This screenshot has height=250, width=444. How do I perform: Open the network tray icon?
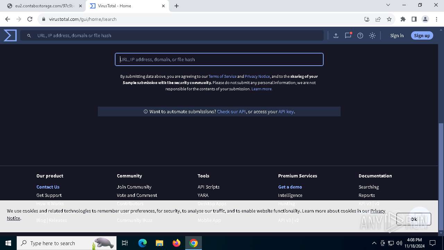[391, 243]
